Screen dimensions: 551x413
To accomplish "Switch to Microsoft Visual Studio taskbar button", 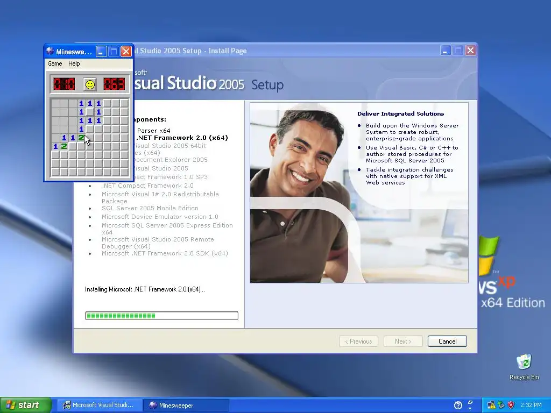I will pos(99,405).
